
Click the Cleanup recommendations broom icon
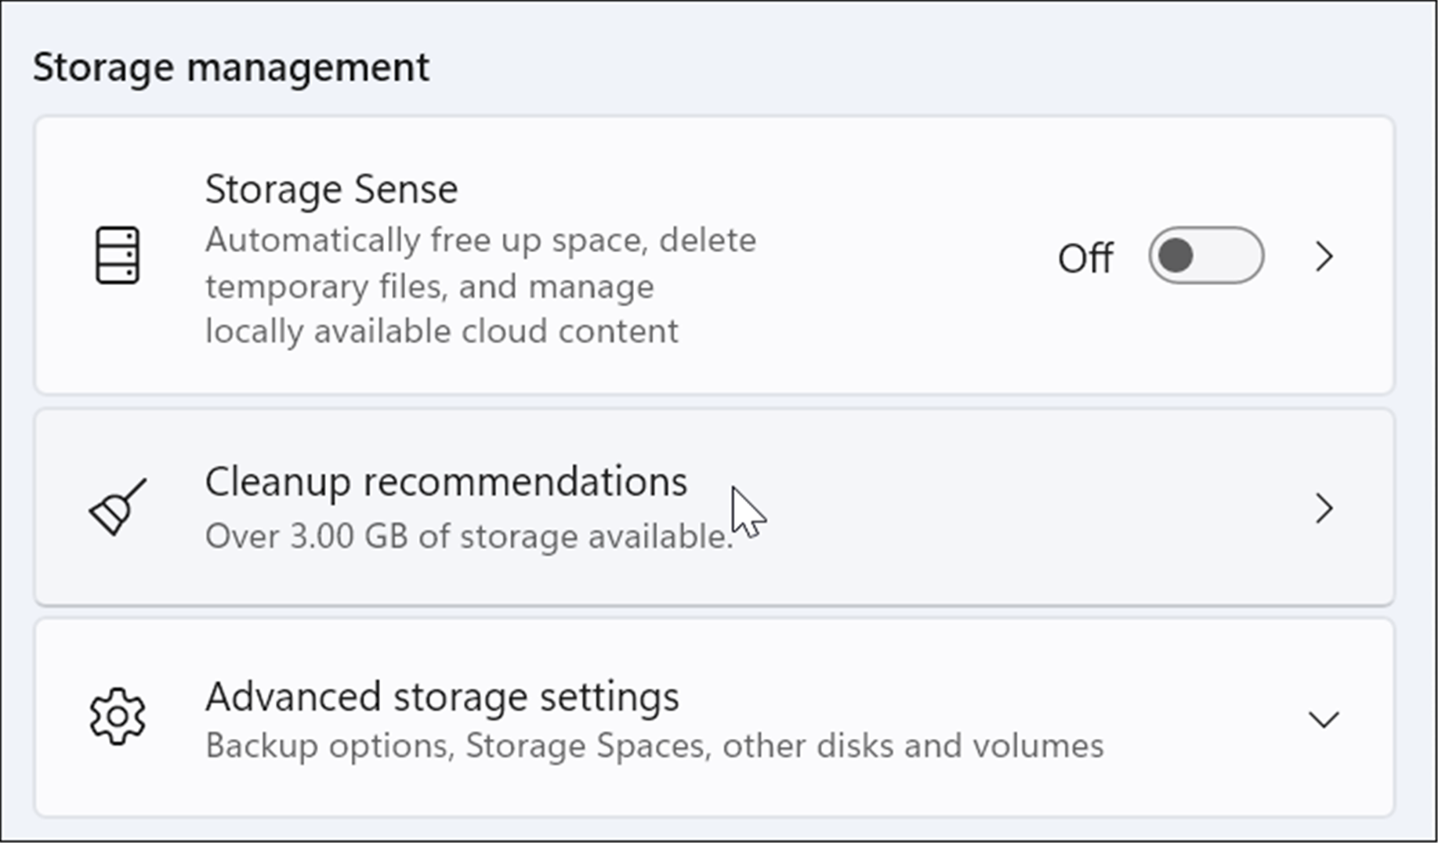pos(117,508)
